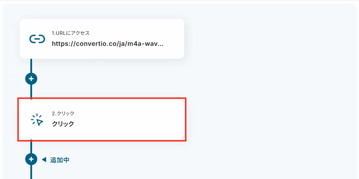Screen dimensions: 359x179
Task: Open the highlighted クリック step card
Action: click(102, 119)
